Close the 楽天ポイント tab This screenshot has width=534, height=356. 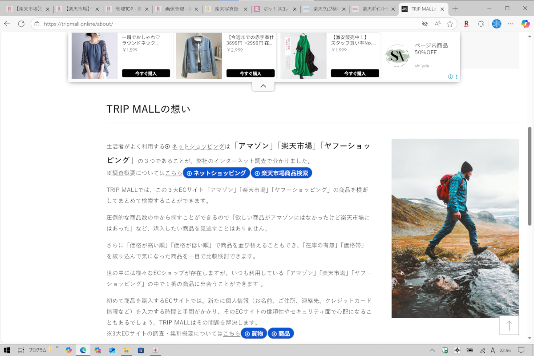[393, 9]
